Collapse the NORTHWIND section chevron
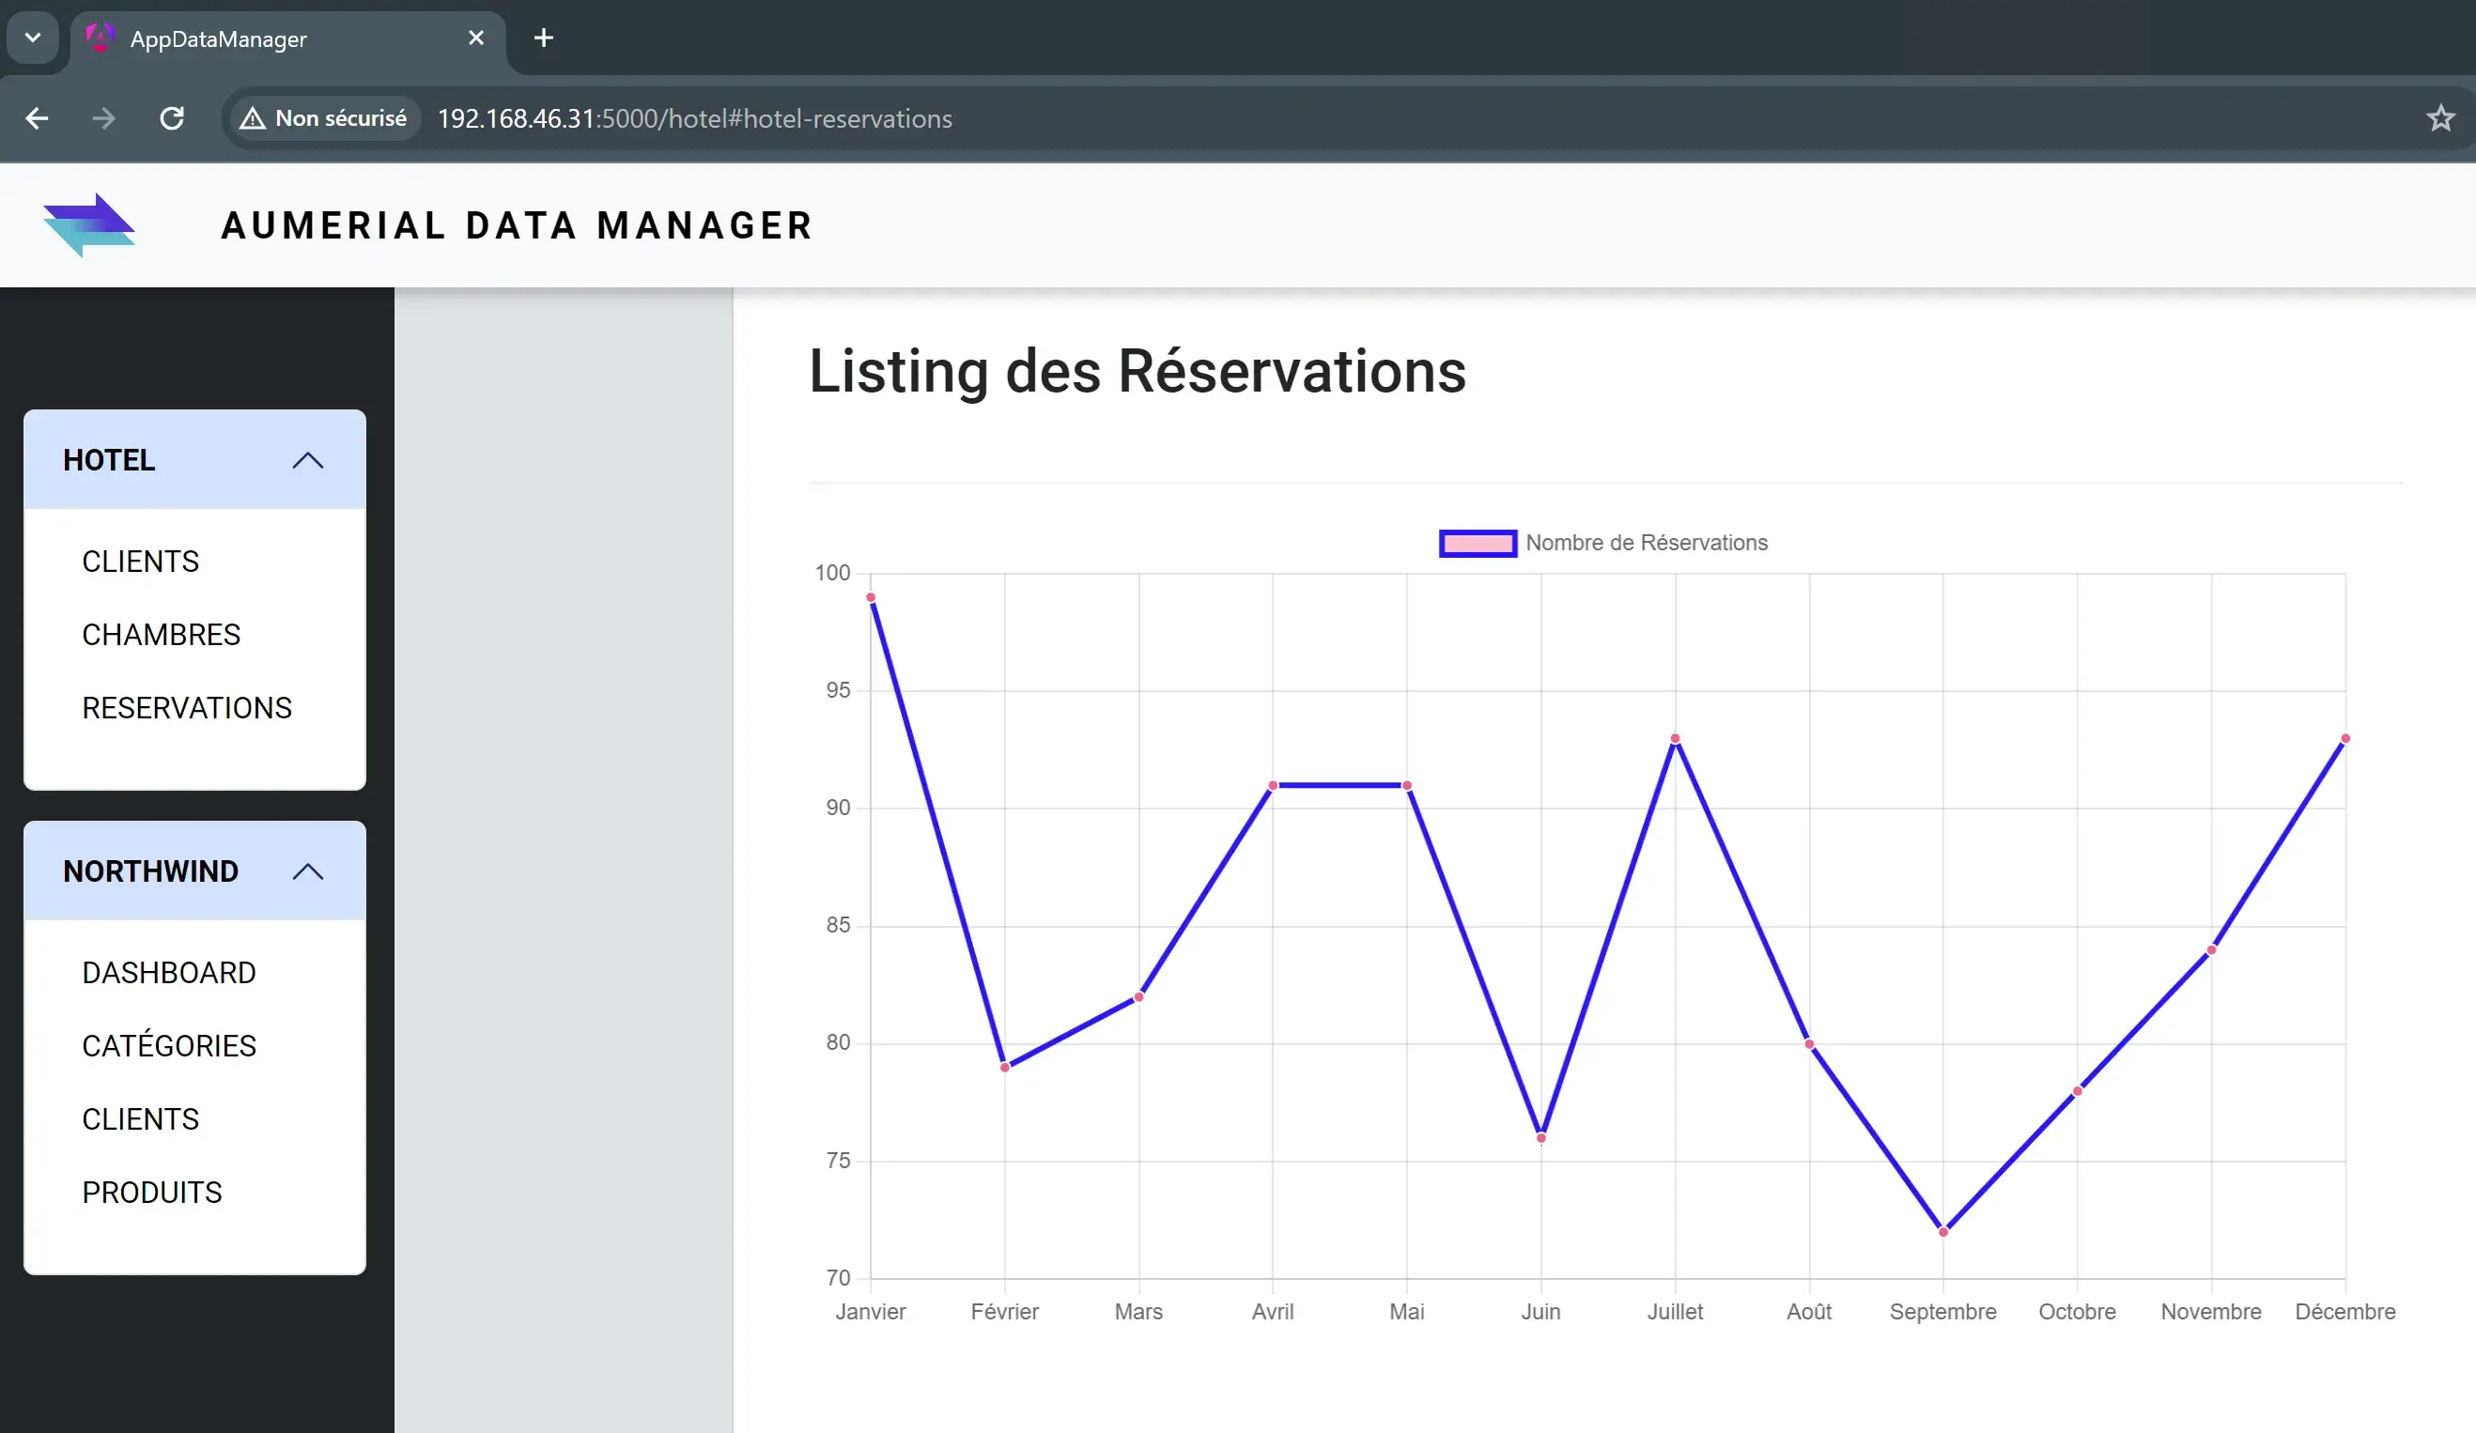The image size is (2476, 1433). coord(307,871)
